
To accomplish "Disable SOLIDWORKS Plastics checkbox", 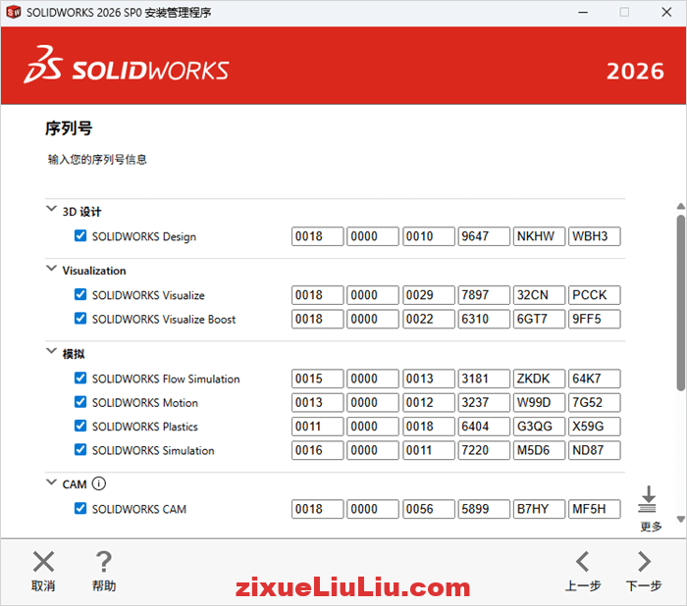I will point(80,426).
